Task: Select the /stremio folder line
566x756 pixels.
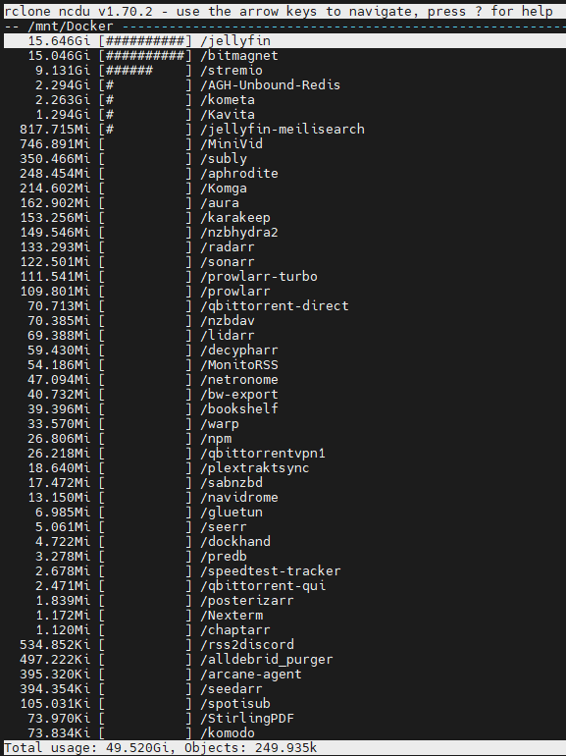Action: pos(284,71)
